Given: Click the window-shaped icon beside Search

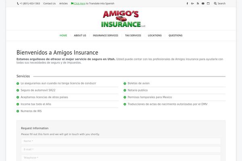Looking at the screenshot, I should [x=208, y=3].
